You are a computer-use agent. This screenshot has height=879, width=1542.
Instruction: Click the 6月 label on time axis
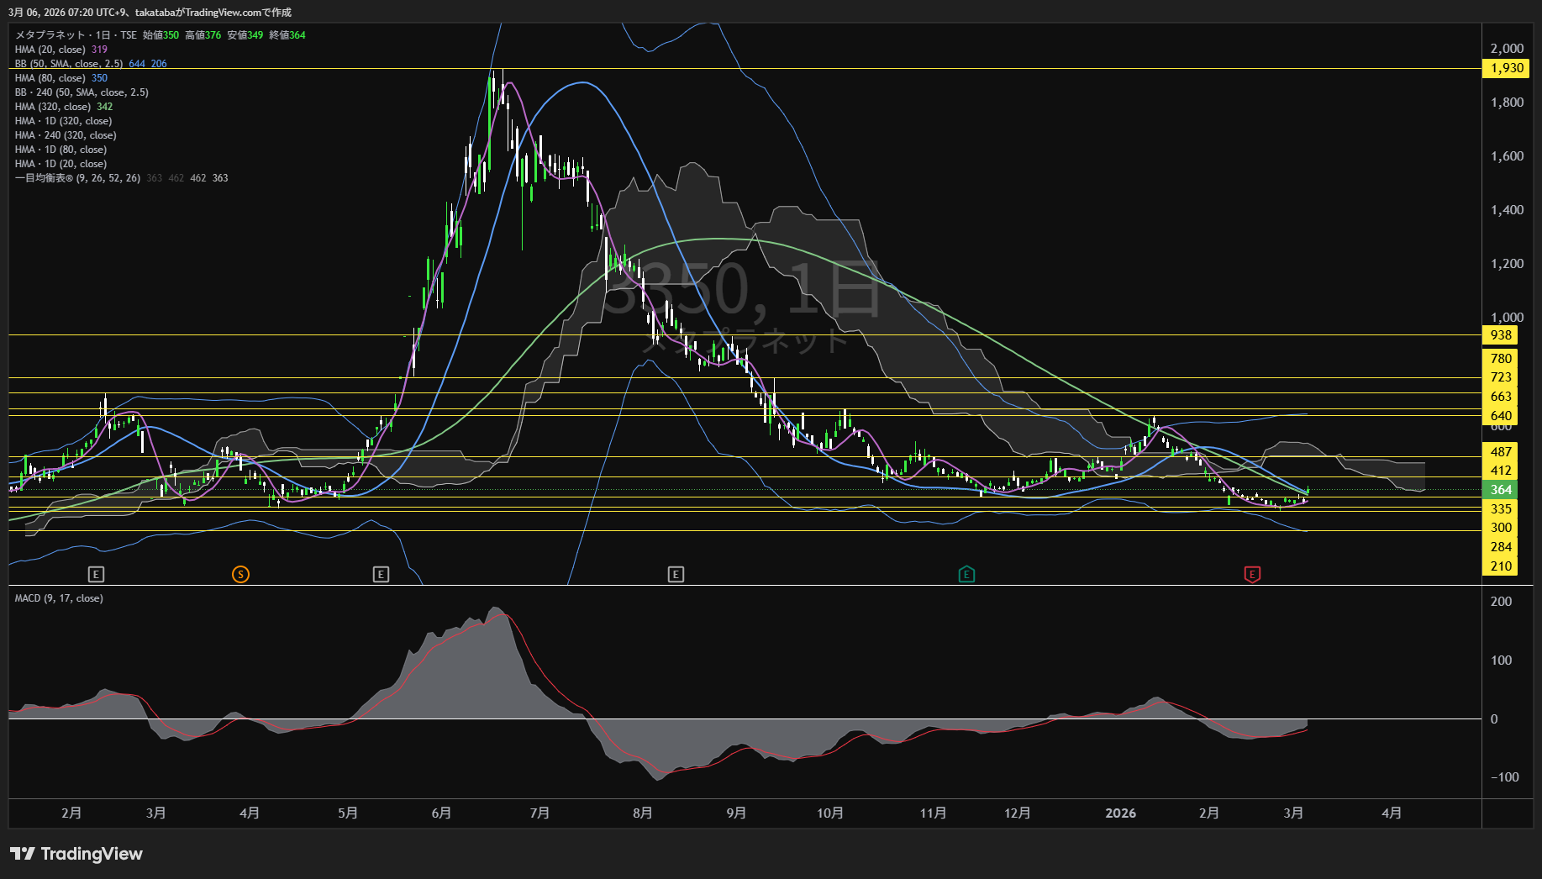tap(441, 813)
